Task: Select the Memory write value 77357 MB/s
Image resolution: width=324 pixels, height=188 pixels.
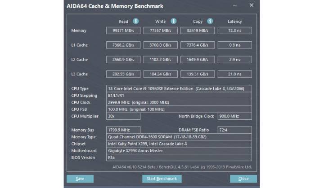Action: [x=160, y=31]
